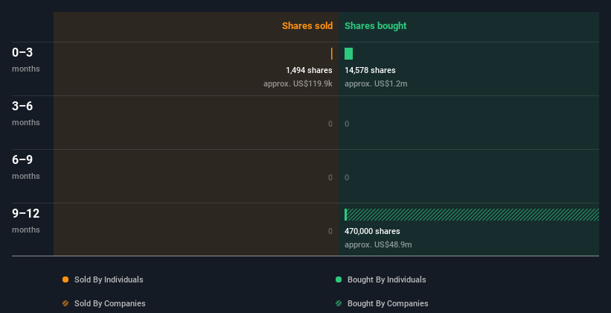The width and height of the screenshot is (611, 313).
Task: Click the 3–6 months row label
Action: coord(26,113)
